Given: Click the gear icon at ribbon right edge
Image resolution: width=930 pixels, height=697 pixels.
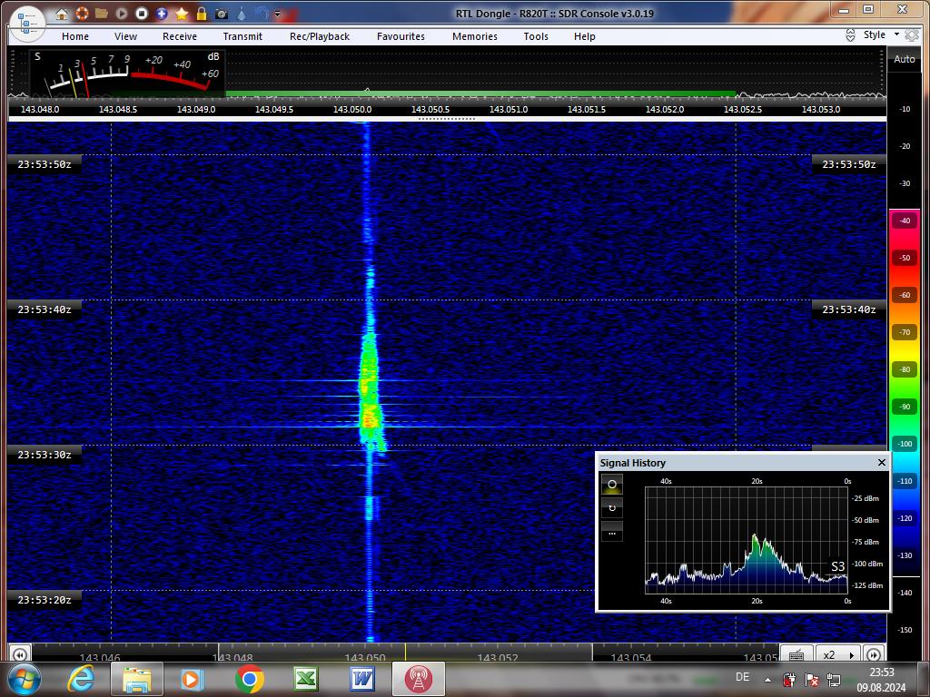Looking at the screenshot, I should click(x=912, y=35).
